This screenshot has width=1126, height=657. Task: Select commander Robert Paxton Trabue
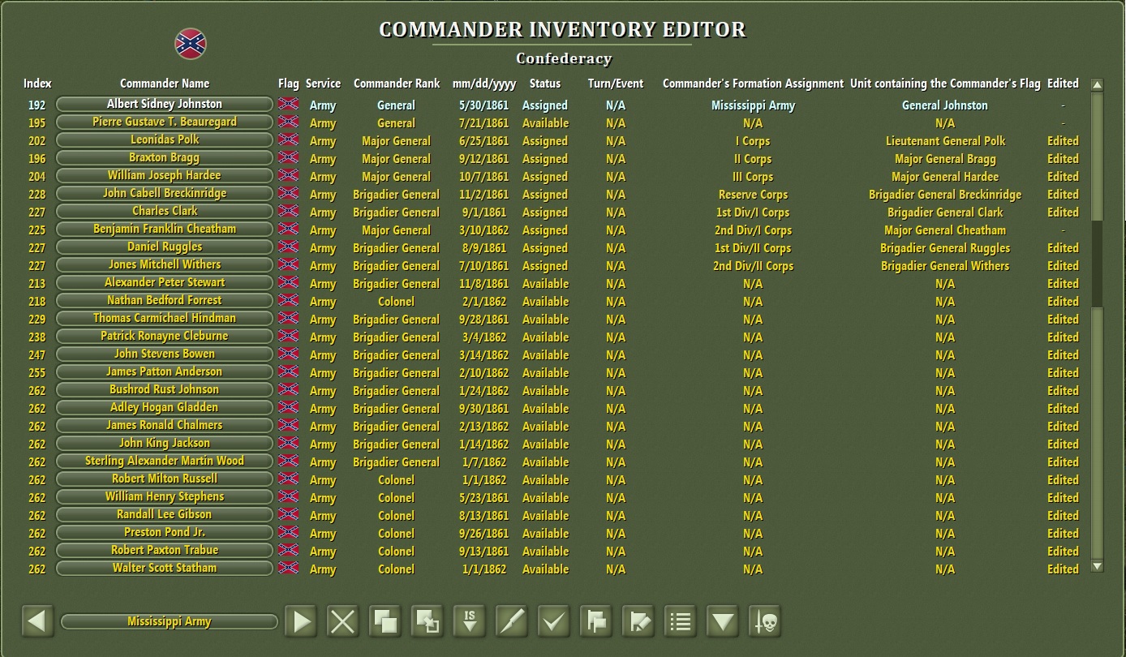click(165, 550)
